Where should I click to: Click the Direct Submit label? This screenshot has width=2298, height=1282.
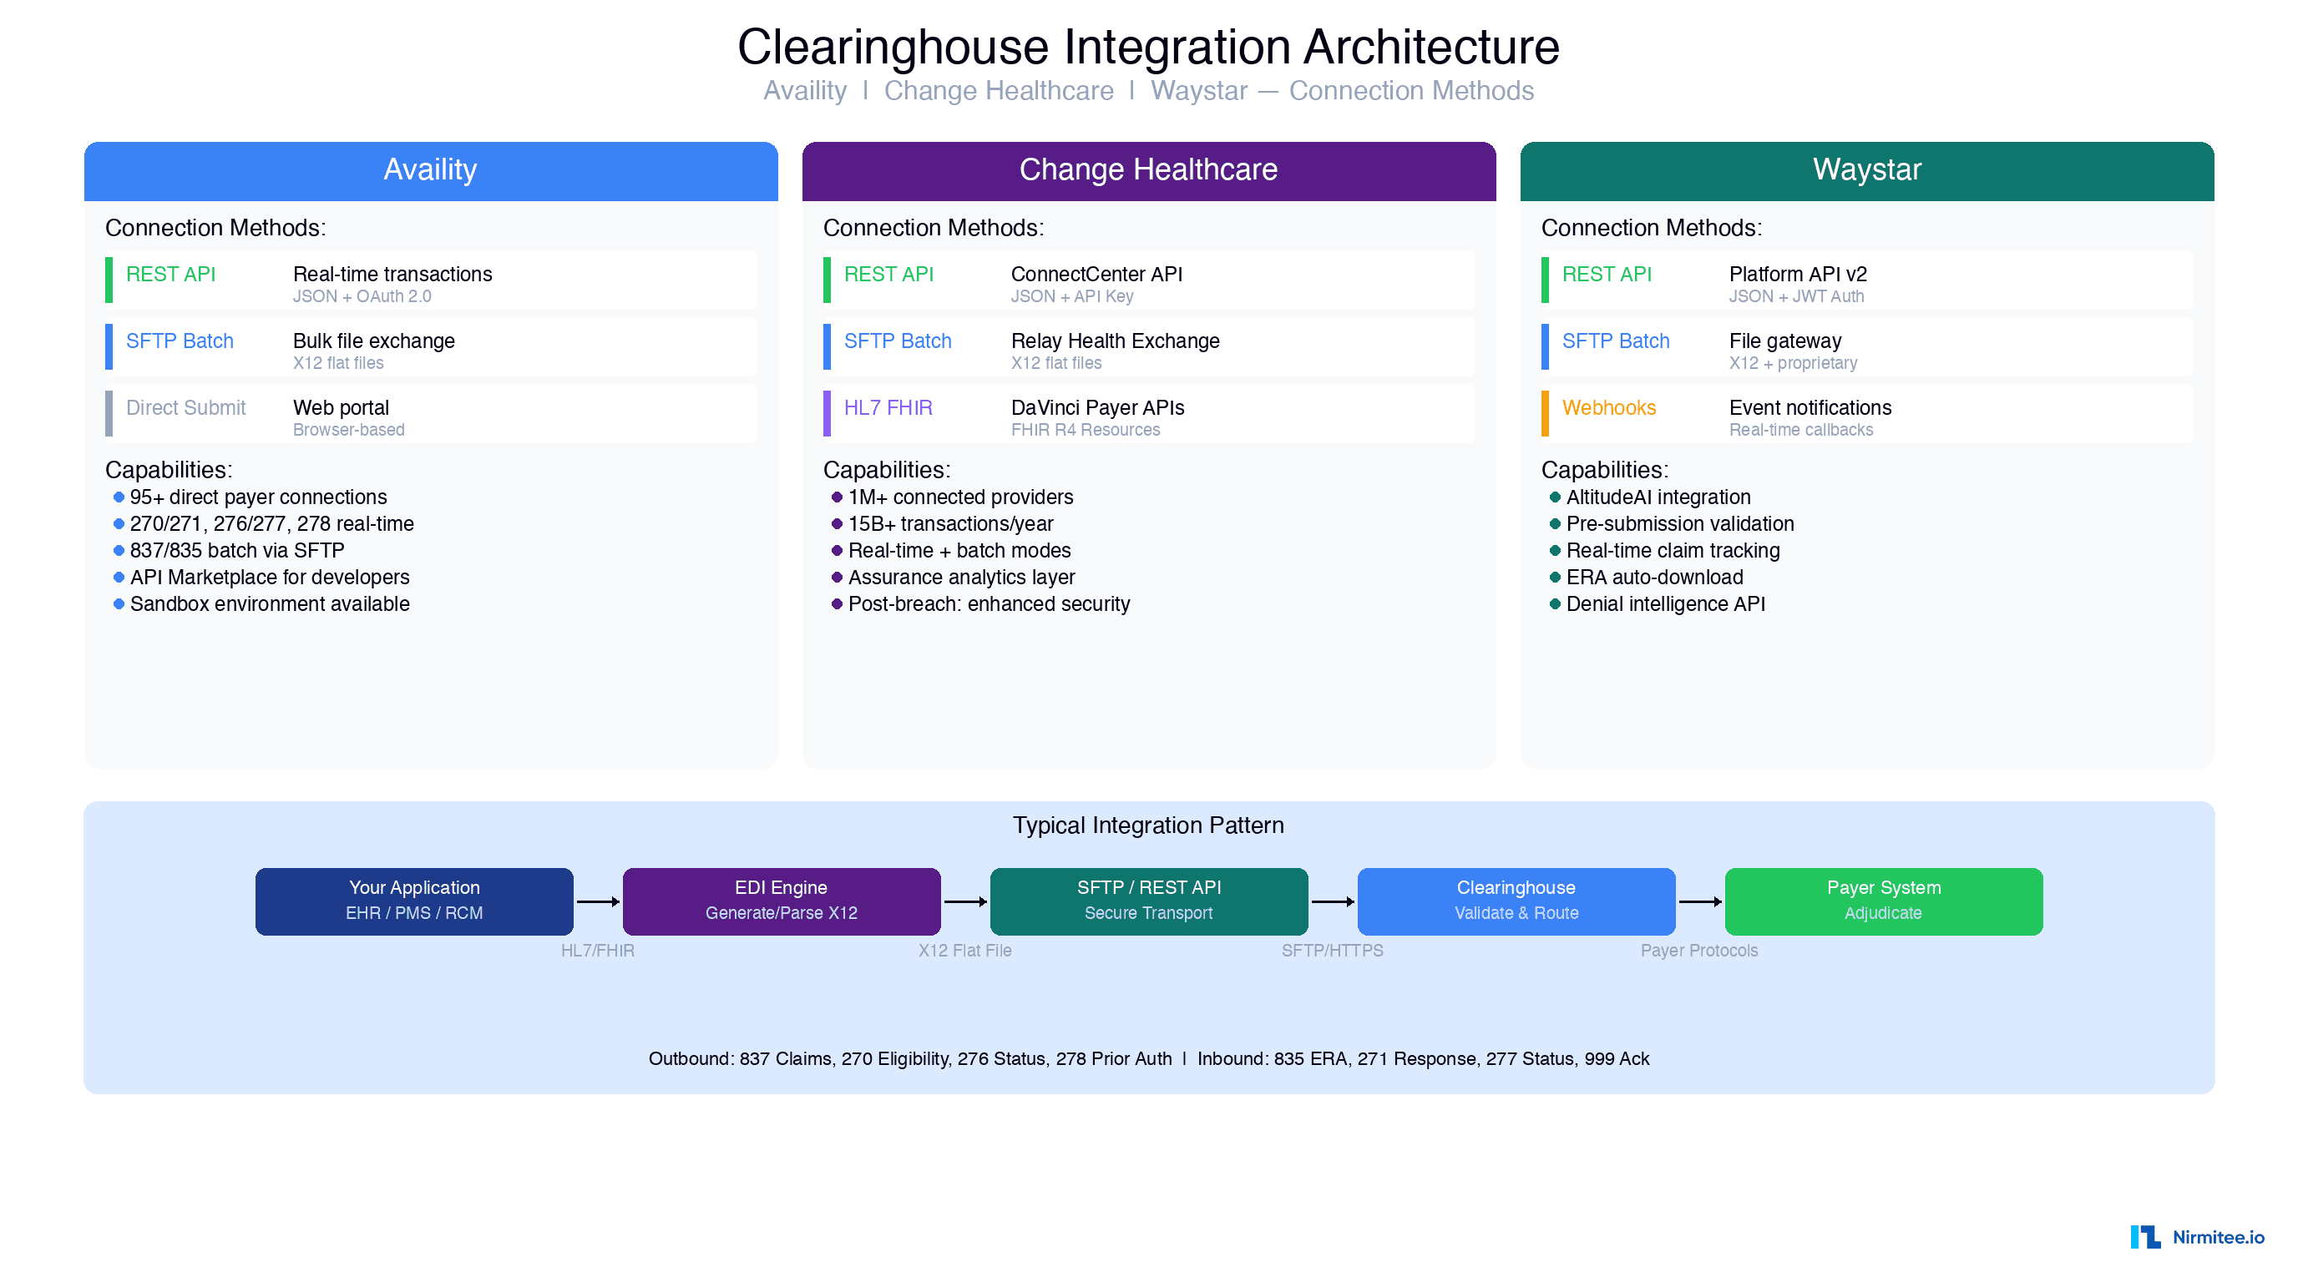click(185, 408)
